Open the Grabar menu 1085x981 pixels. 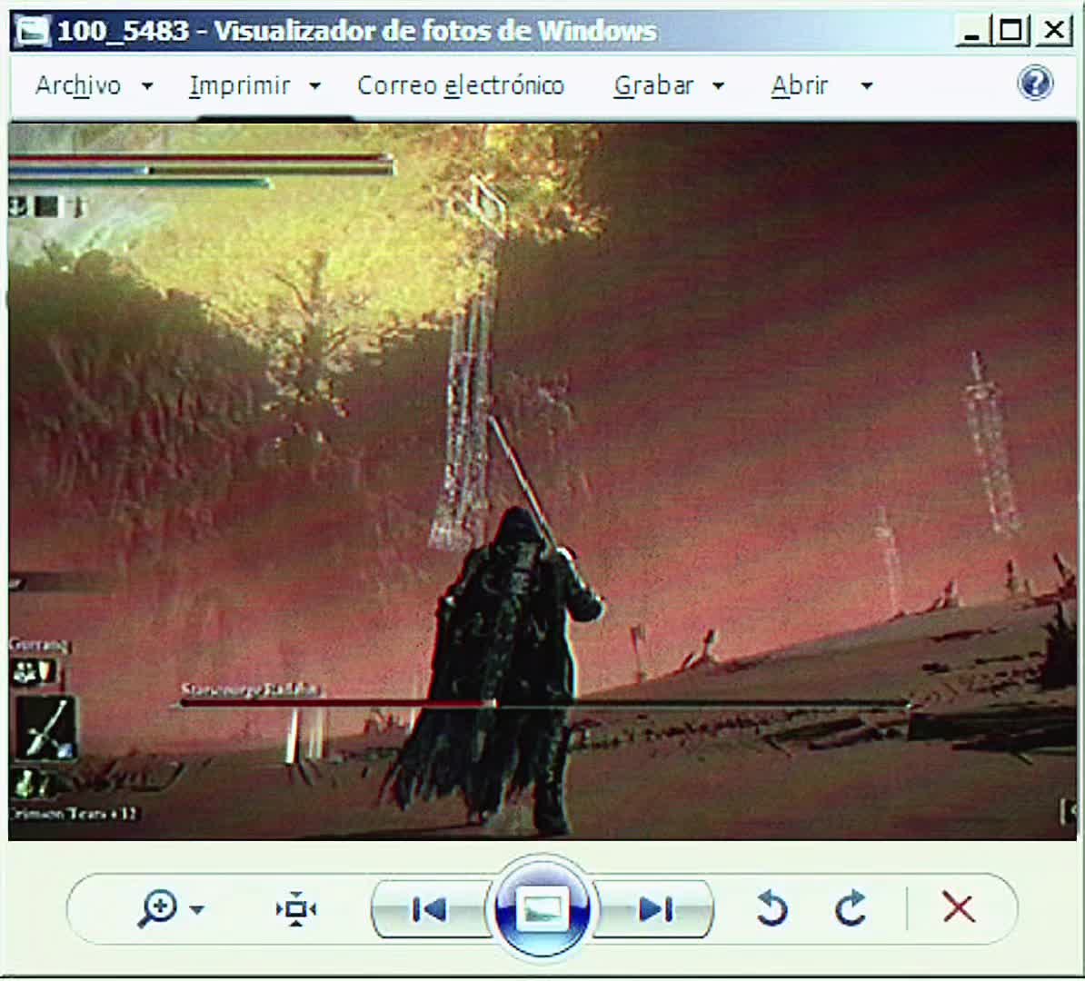653,85
